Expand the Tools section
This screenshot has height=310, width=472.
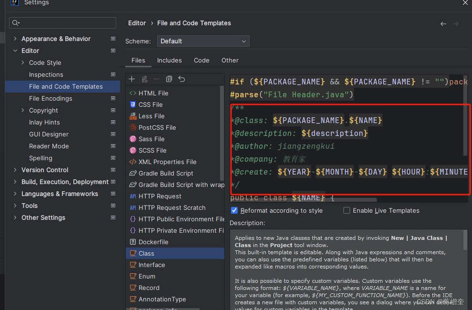coord(15,206)
